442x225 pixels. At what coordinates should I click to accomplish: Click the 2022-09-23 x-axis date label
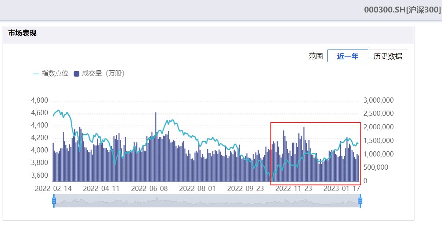click(x=246, y=189)
